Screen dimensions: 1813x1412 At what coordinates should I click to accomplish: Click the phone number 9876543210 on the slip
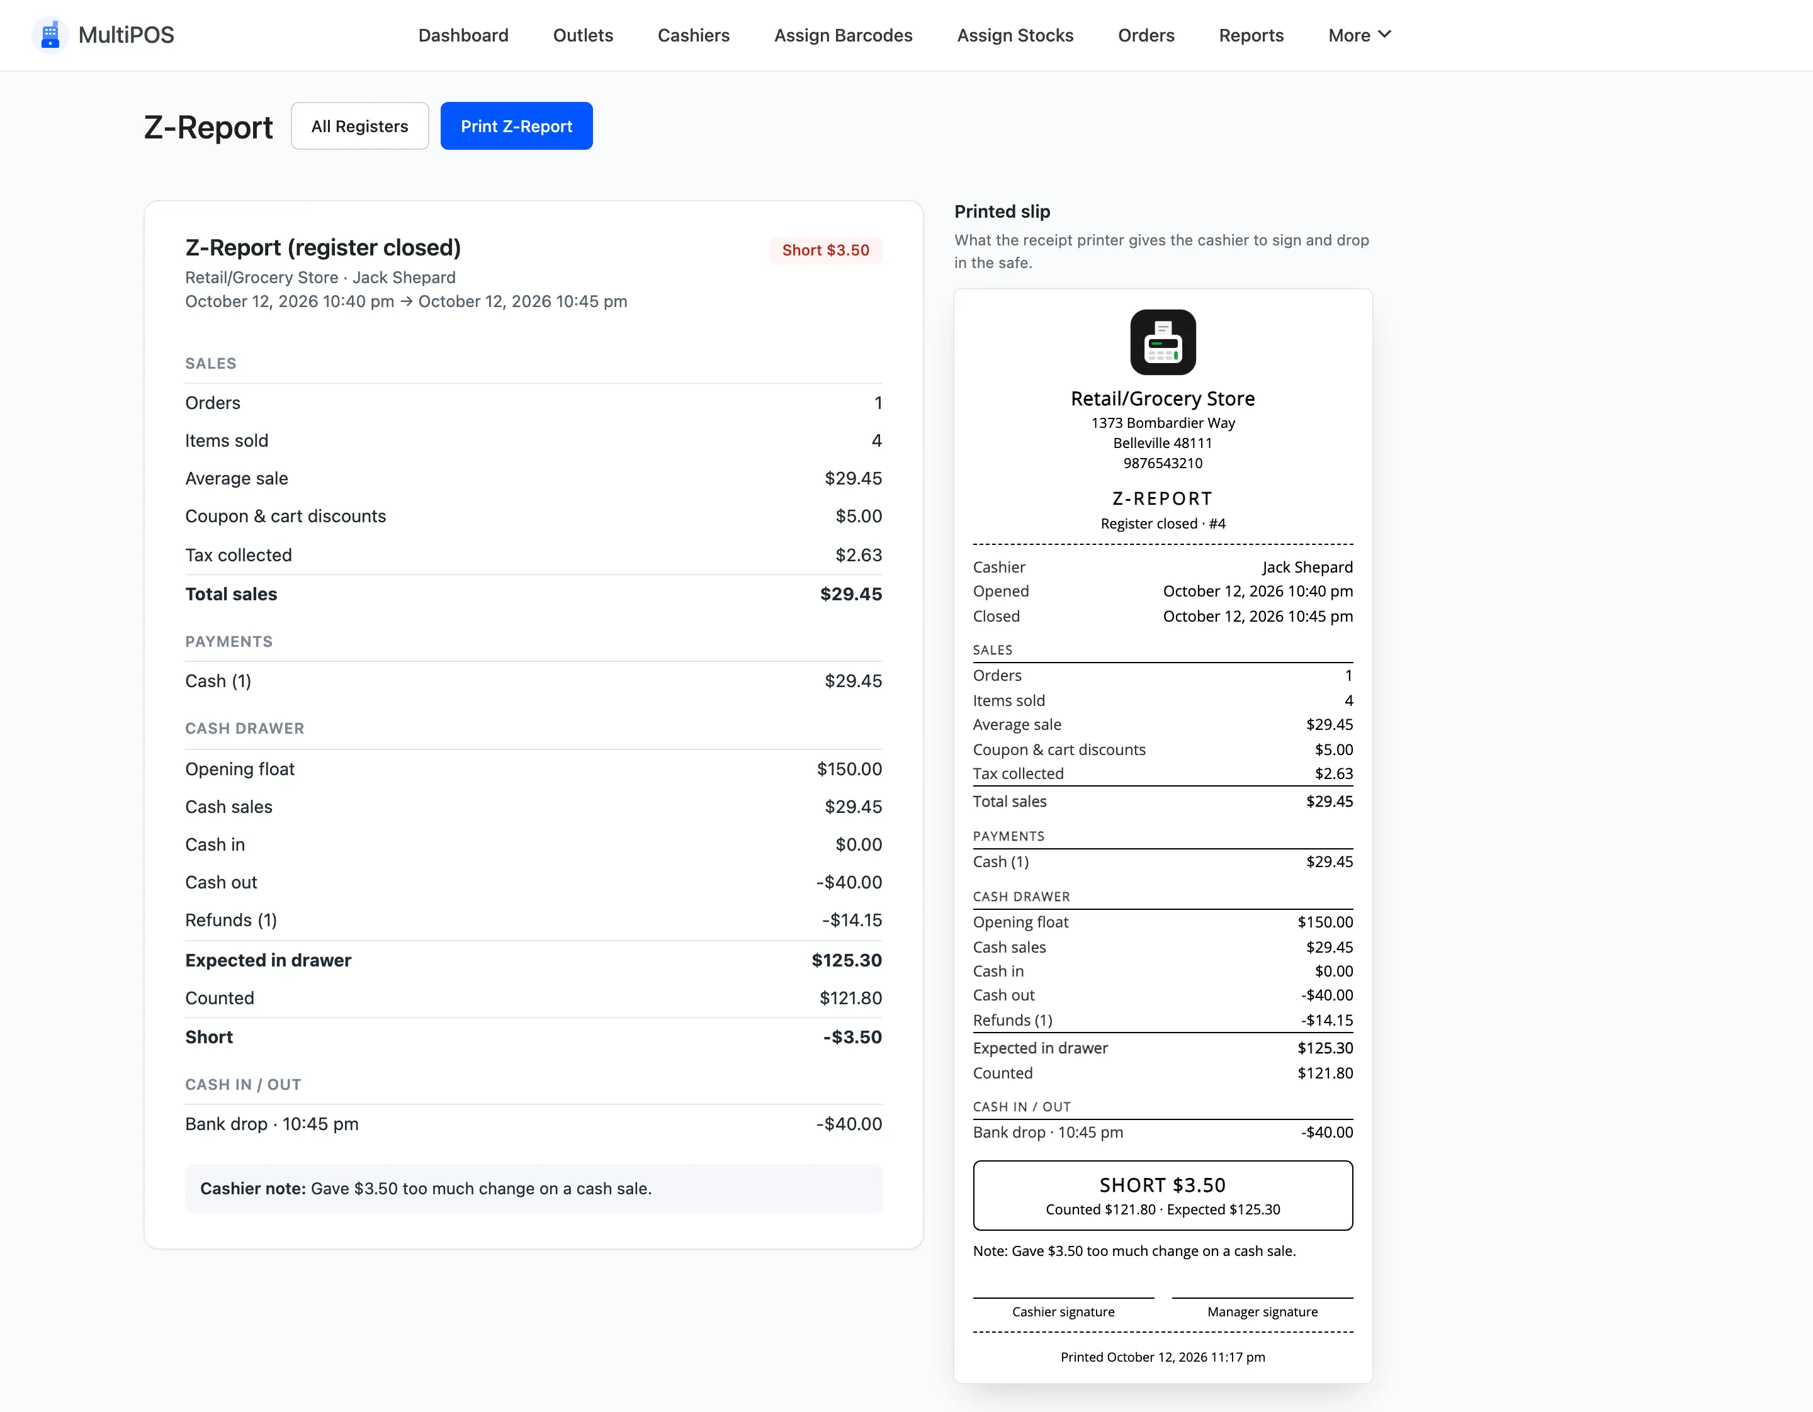(x=1162, y=463)
